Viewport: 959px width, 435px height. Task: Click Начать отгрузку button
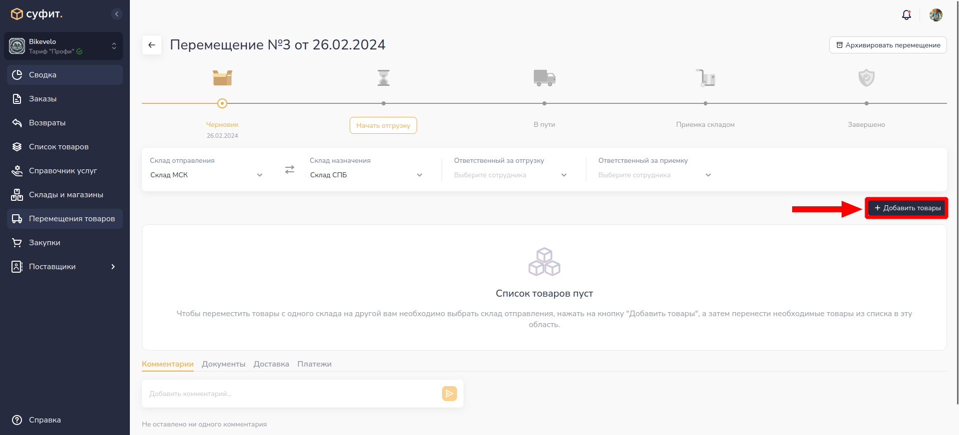(383, 125)
